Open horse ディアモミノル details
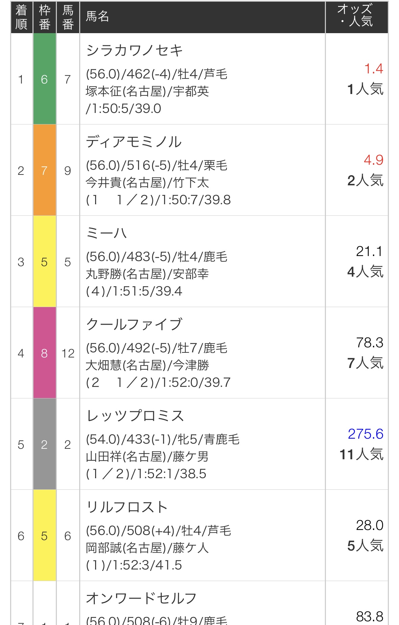Screen dimensions: 399x625 (x=134, y=142)
